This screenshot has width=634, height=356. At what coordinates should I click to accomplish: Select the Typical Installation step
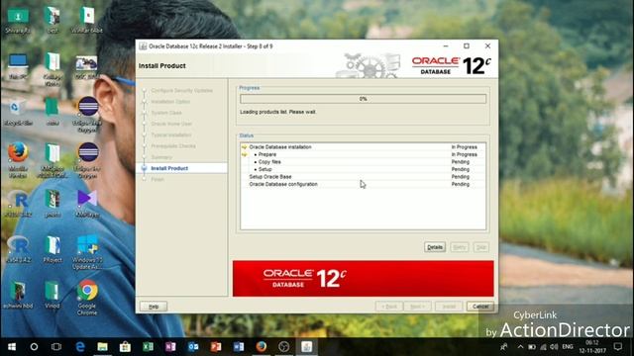coord(171,134)
